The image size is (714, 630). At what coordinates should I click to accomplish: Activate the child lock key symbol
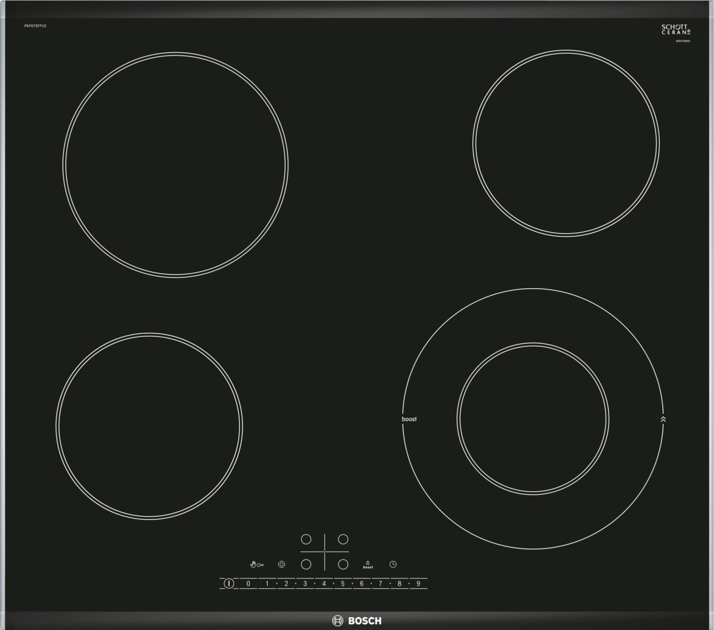click(257, 565)
